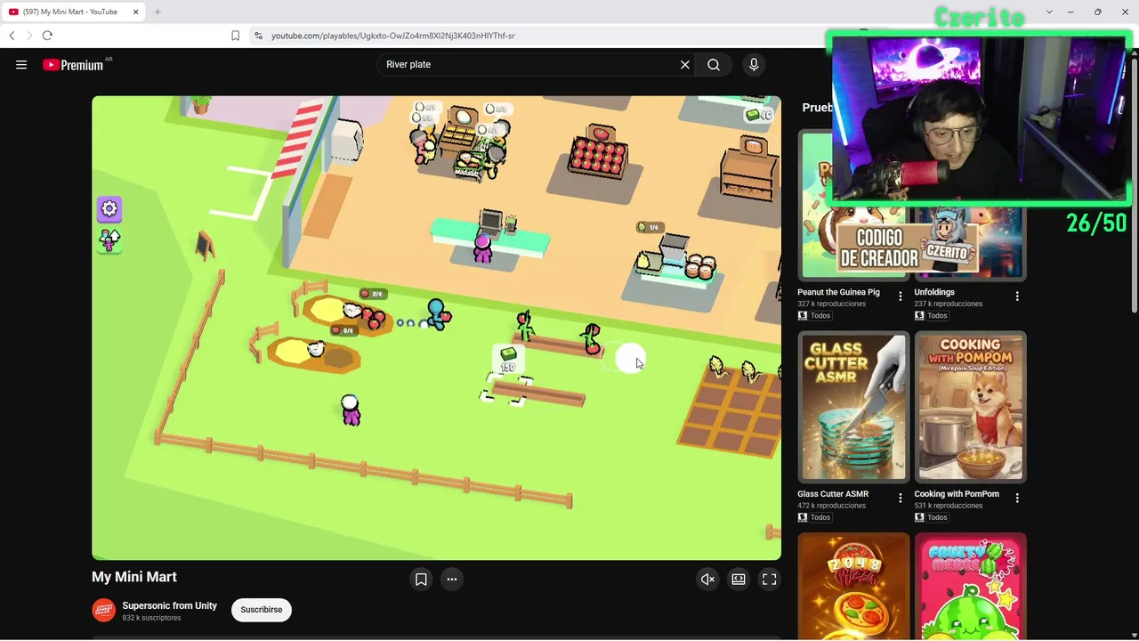Click the 832 k suscriptores text
The width and height of the screenshot is (1139, 641).
click(x=151, y=618)
